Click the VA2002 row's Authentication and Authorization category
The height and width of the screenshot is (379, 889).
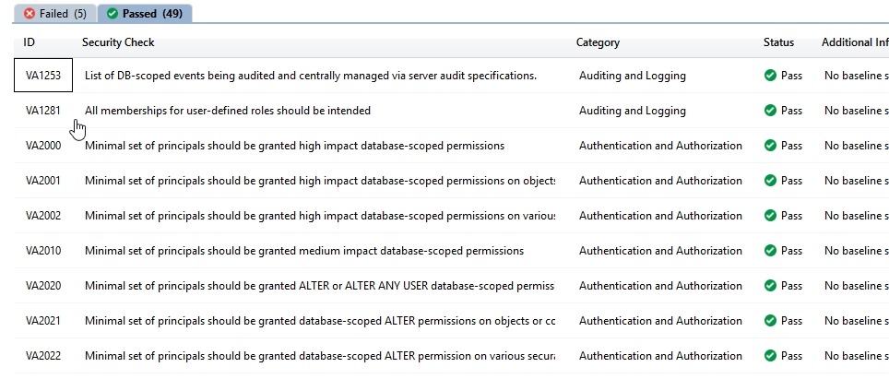click(660, 216)
